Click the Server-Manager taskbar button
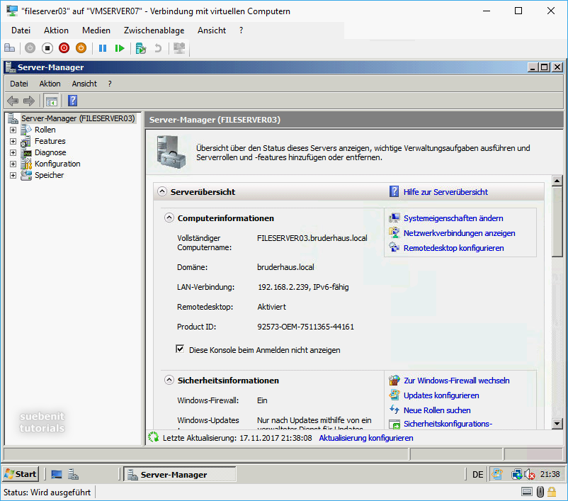 point(180,474)
